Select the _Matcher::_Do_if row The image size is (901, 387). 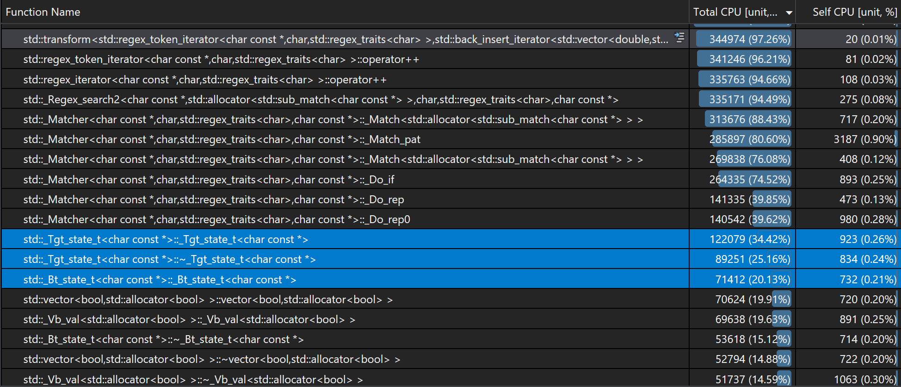click(209, 180)
